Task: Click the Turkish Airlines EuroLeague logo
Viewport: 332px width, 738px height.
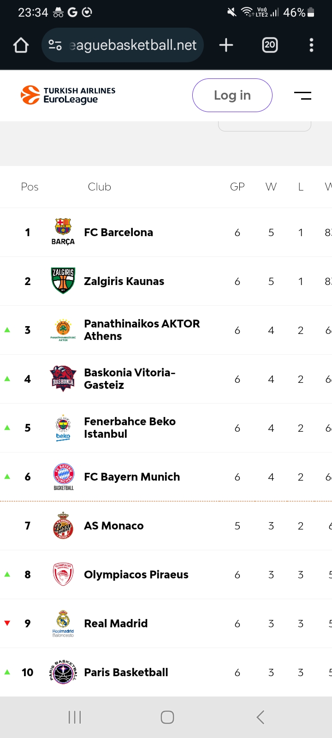Action: coord(68,95)
